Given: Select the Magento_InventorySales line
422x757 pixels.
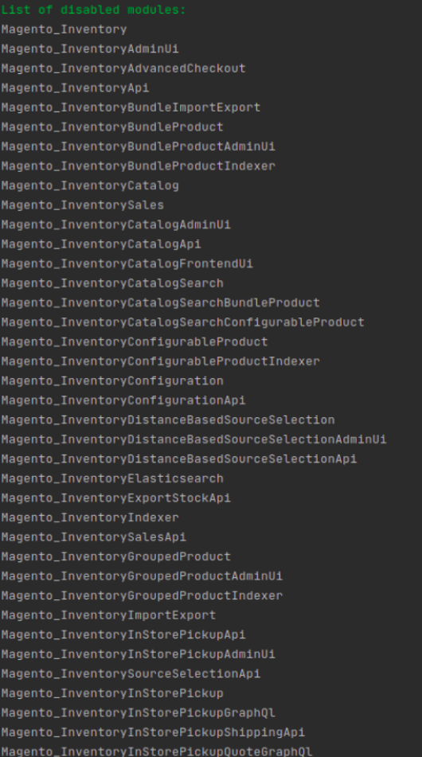Looking at the screenshot, I should tap(83, 205).
